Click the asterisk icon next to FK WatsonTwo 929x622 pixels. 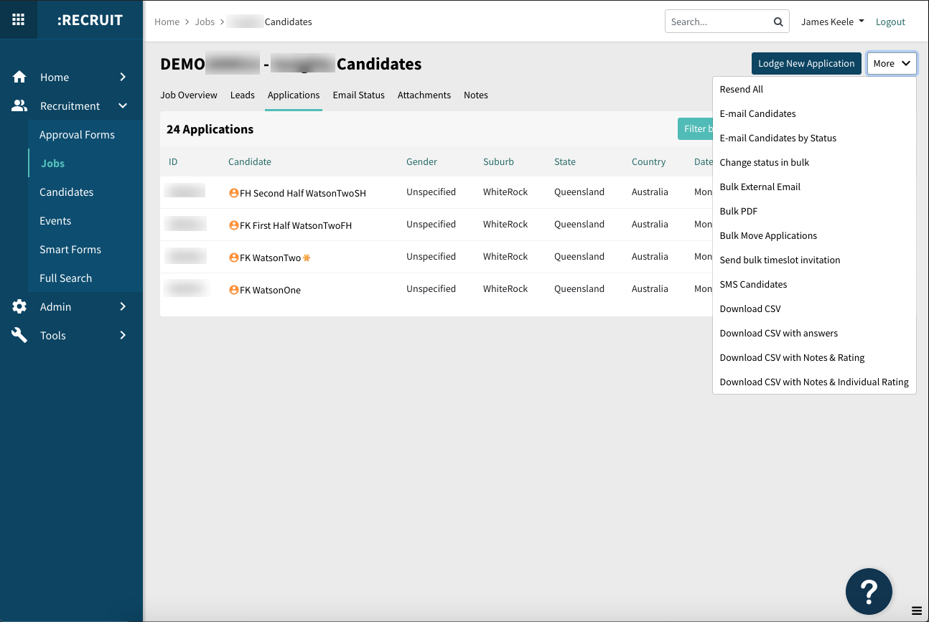(307, 256)
